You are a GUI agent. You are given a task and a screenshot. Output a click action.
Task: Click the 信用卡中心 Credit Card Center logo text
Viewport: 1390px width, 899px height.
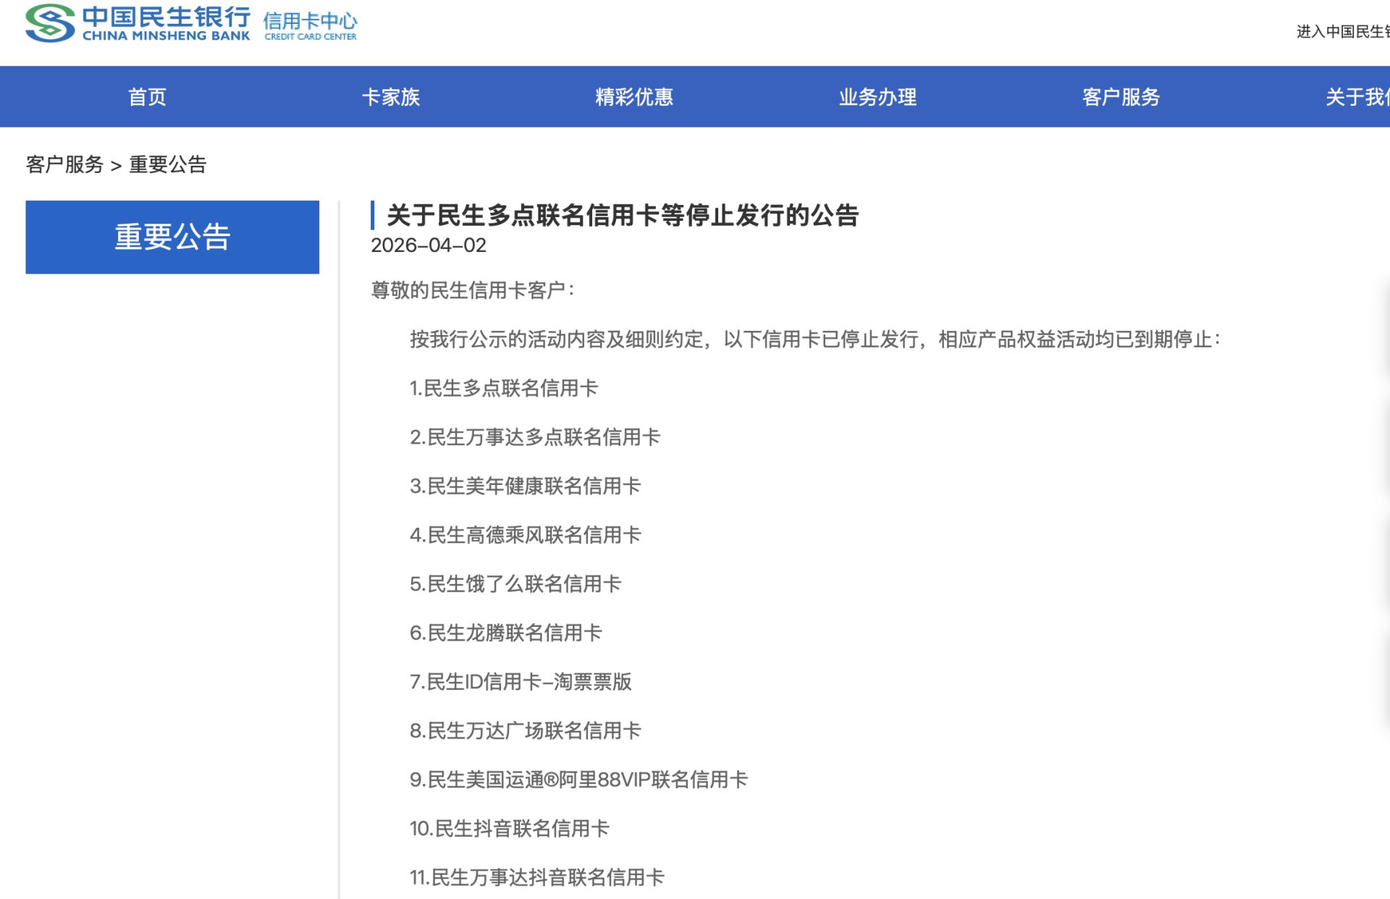point(310,24)
